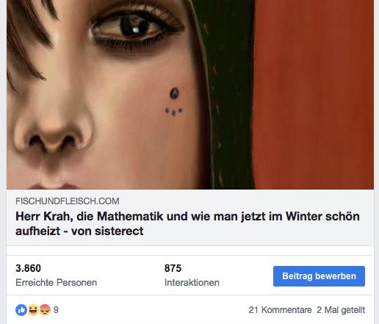Click the blue Like reaction icon

[x=21, y=310]
